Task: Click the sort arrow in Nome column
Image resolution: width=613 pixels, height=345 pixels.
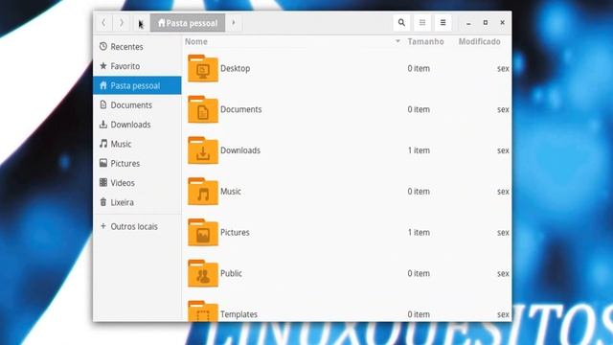Action: click(397, 41)
